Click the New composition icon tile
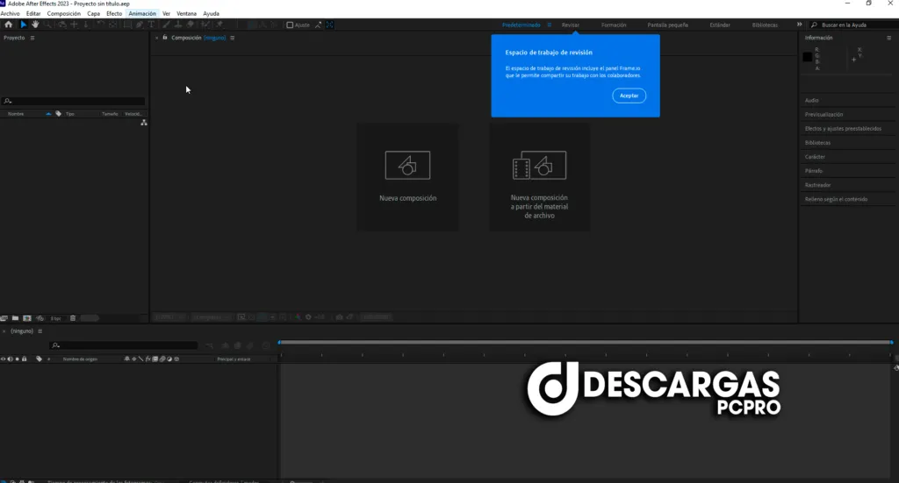 407,176
